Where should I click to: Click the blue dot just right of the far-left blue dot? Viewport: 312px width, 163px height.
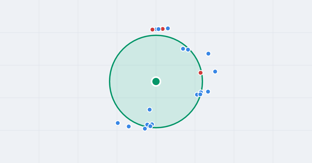(129, 126)
